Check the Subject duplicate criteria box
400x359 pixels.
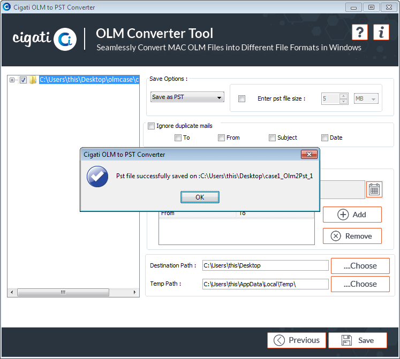point(272,138)
